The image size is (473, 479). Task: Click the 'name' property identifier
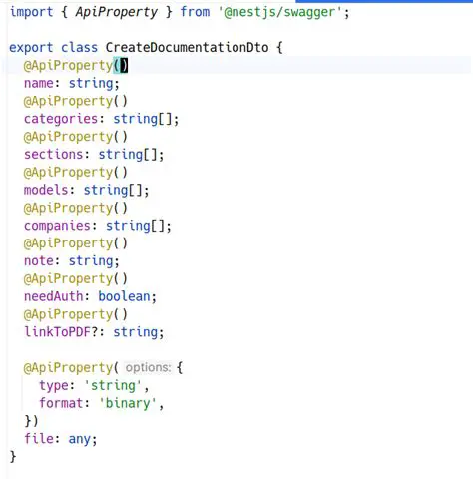[x=39, y=83]
